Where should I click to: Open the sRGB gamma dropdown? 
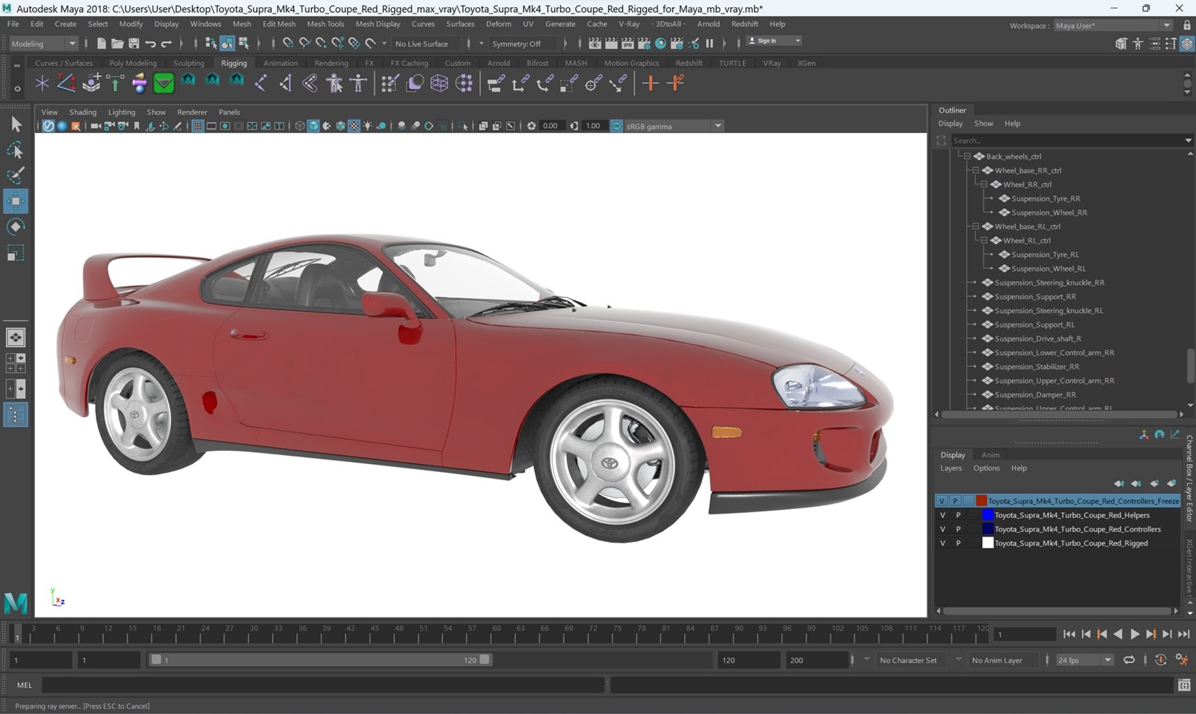[673, 126]
